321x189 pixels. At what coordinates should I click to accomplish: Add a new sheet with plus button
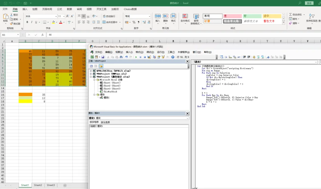[65, 185]
